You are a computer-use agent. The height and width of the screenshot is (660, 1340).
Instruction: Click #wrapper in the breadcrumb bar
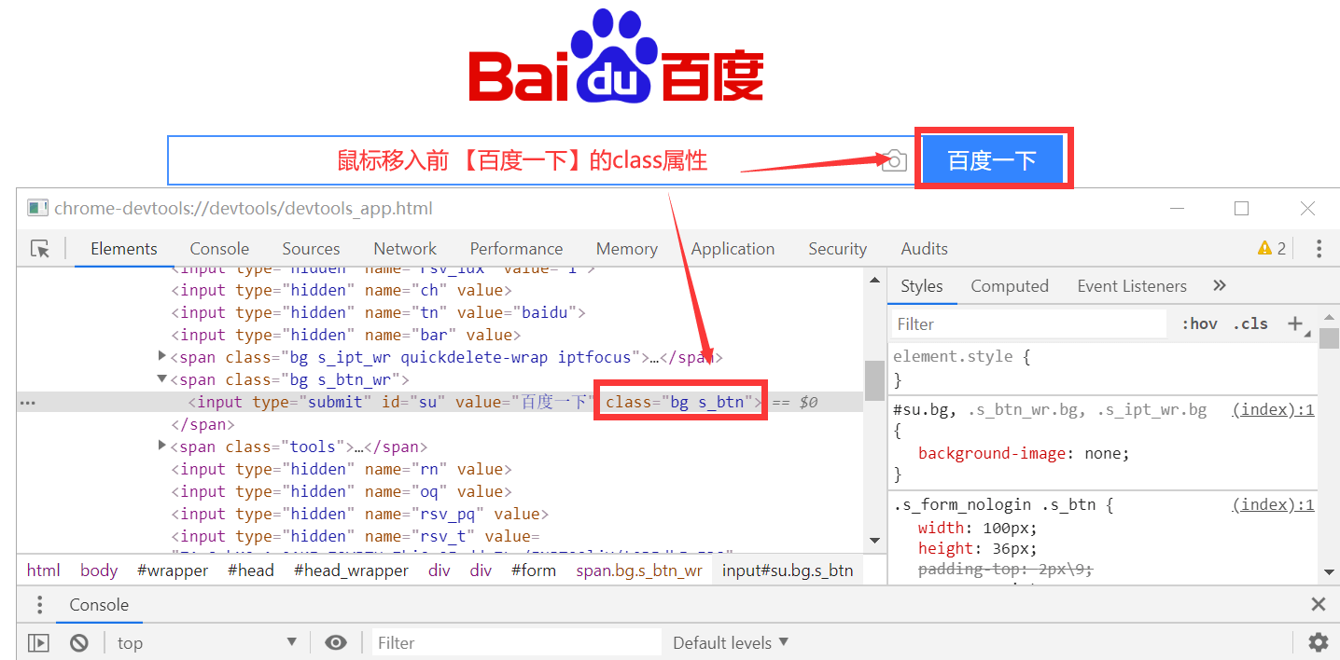pyautogui.click(x=173, y=571)
